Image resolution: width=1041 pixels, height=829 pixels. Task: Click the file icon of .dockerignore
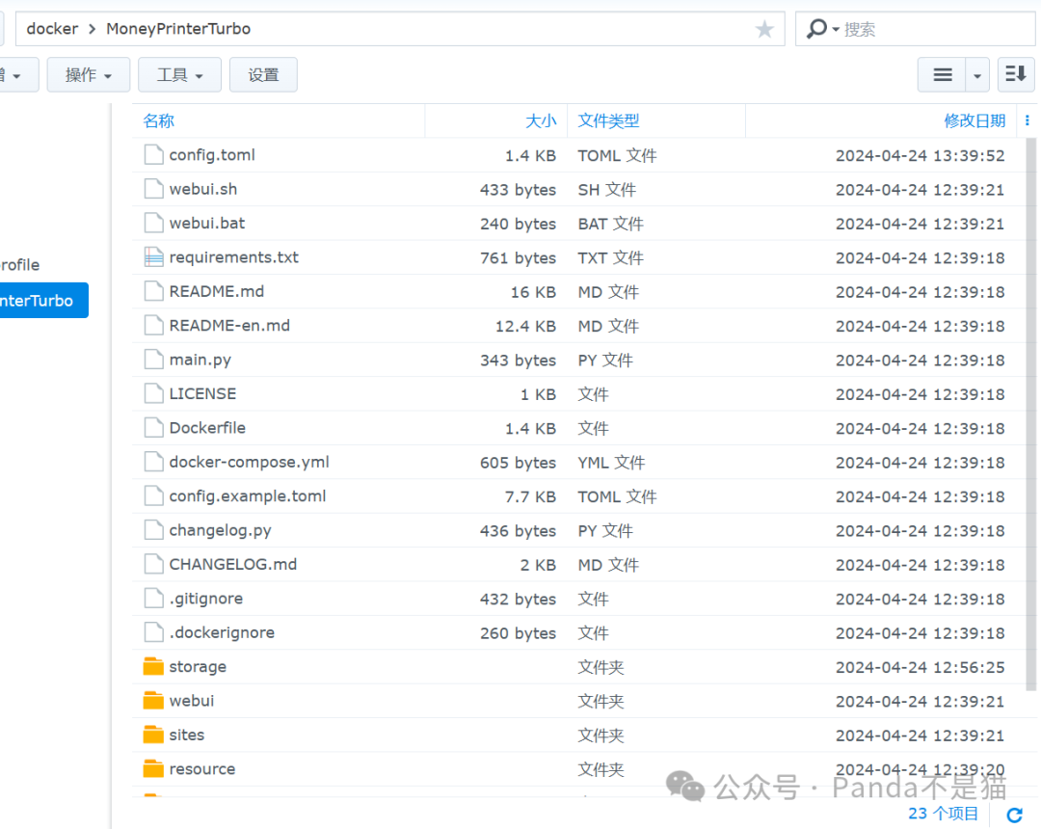tap(153, 632)
